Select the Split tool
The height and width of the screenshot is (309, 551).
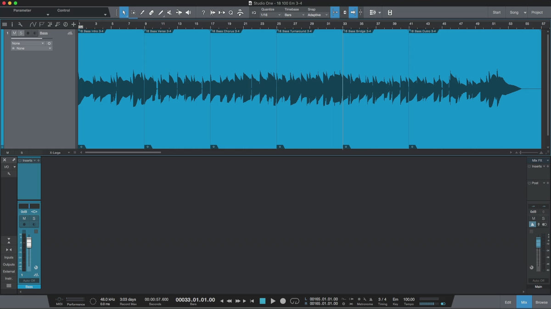(142, 12)
